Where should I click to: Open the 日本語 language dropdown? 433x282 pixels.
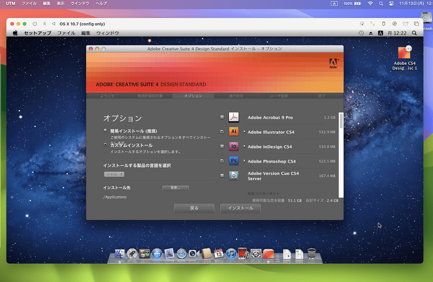[x=114, y=174]
